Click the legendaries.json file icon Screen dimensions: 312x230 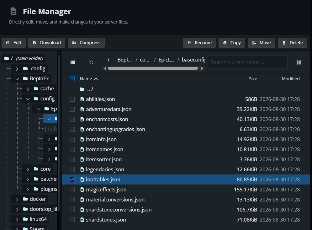(82, 169)
